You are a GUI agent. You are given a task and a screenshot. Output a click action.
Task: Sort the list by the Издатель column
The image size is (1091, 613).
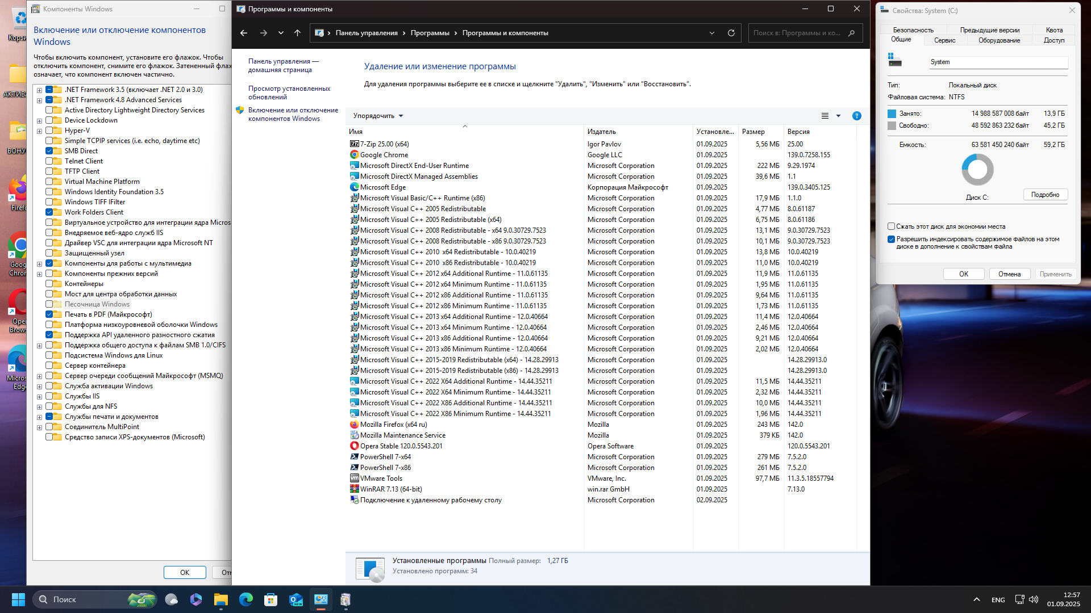638,132
